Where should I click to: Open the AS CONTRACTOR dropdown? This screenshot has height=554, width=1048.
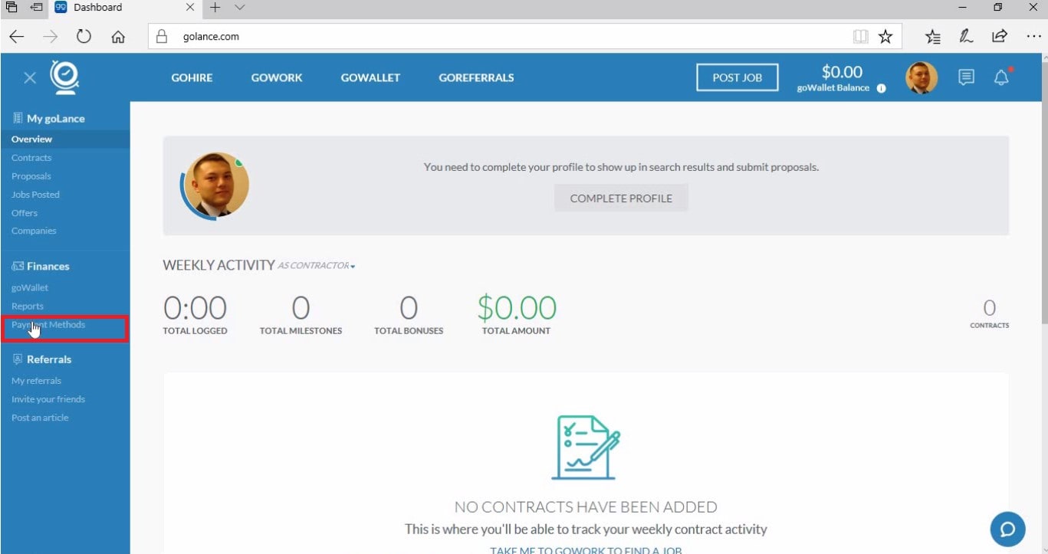pos(316,266)
